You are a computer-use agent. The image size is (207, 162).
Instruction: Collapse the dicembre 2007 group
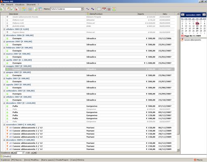[x=4, y=103]
